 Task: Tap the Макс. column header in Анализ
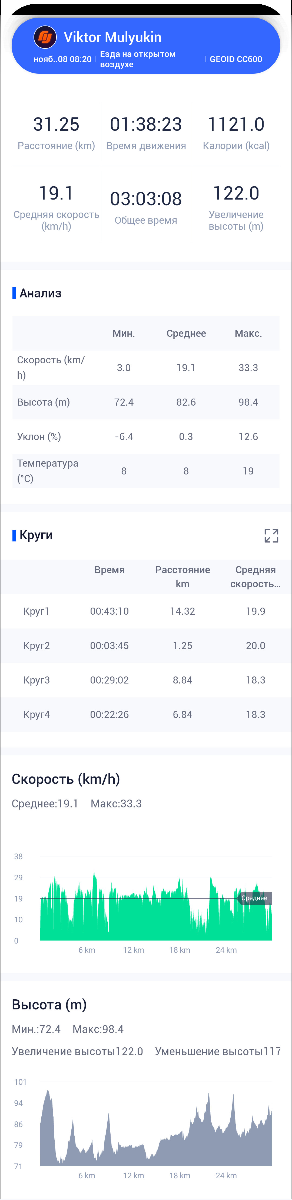[x=248, y=333]
